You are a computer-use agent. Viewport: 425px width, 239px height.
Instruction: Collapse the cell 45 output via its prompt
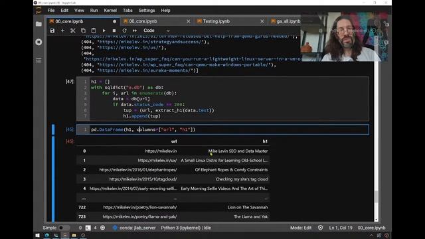point(70,141)
